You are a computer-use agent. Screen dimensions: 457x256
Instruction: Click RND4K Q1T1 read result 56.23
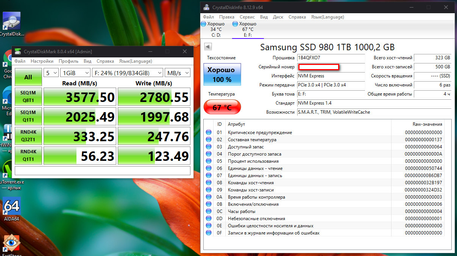tap(80, 156)
